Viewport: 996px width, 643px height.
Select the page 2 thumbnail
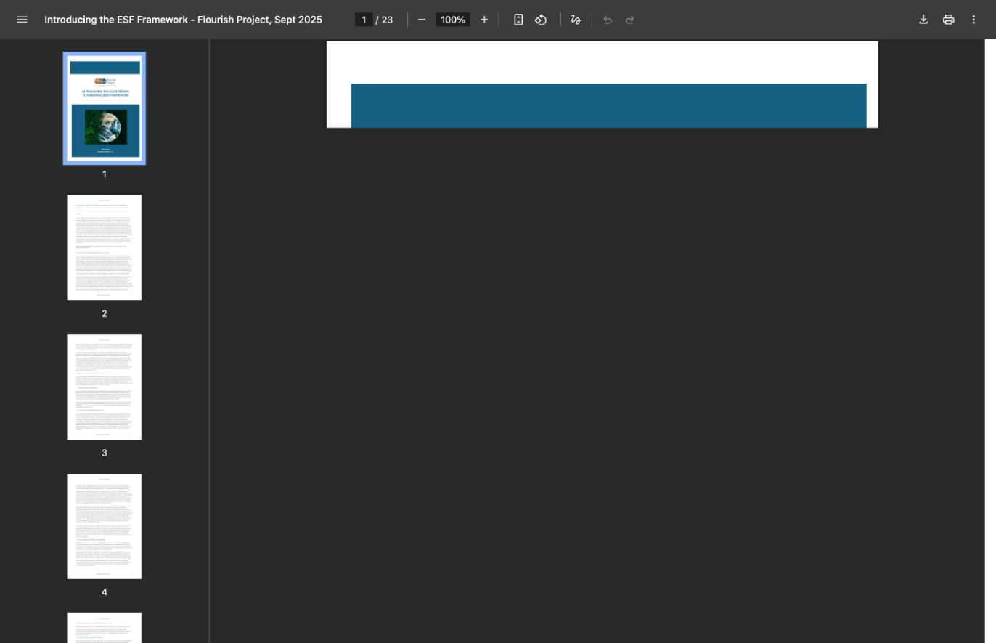coord(105,248)
